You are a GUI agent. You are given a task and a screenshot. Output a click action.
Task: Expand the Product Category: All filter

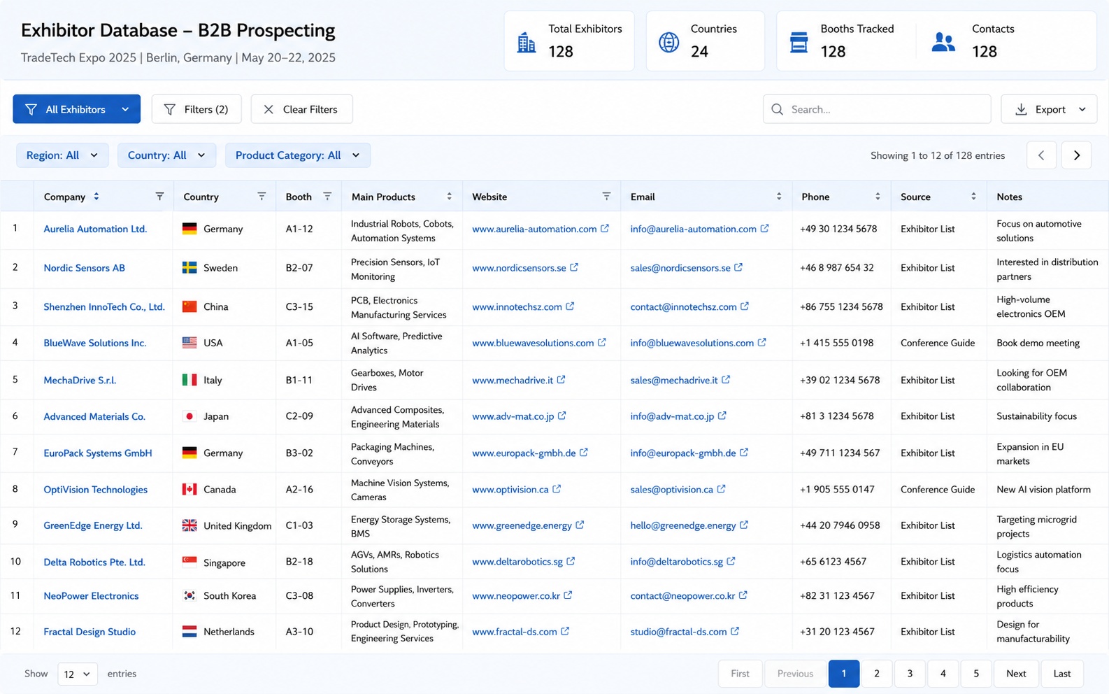pyautogui.click(x=298, y=155)
